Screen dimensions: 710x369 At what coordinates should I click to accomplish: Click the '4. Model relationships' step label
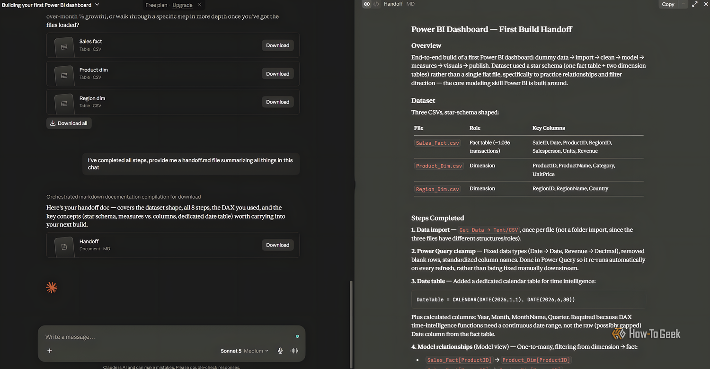tap(442, 347)
